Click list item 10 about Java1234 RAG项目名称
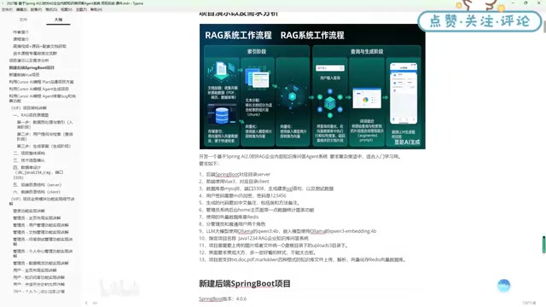The width and height of the screenshot is (546, 307). (254, 239)
